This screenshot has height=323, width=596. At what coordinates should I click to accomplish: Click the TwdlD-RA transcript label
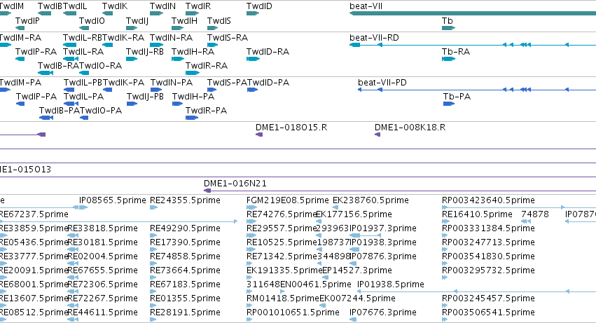[268, 51]
